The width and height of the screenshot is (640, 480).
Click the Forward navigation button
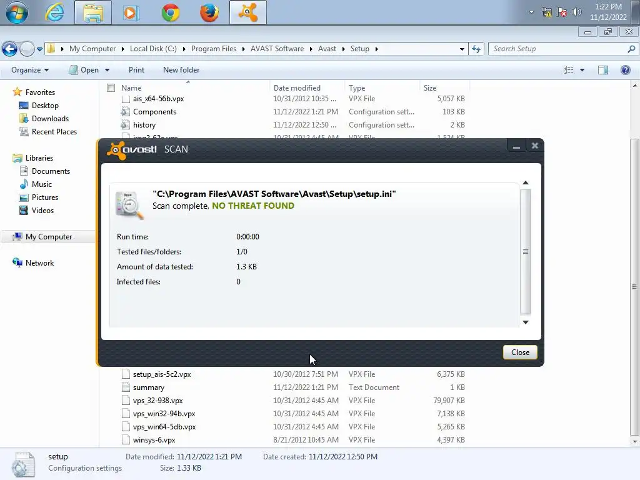pyautogui.click(x=27, y=49)
